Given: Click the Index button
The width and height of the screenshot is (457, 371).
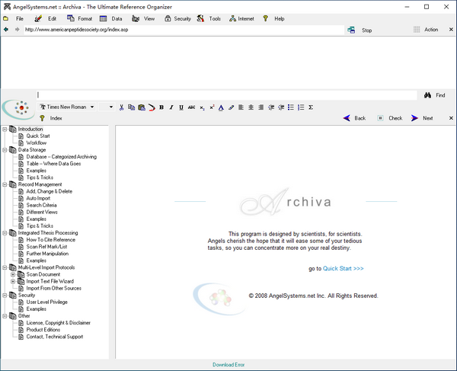Looking at the screenshot, I should (51, 118).
